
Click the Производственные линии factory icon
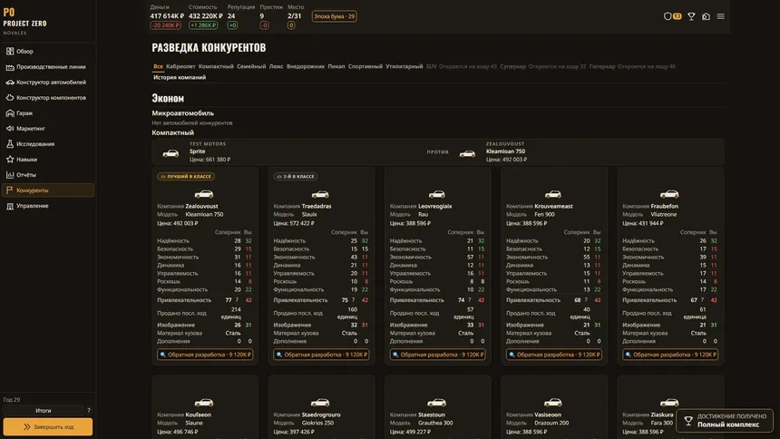10,67
